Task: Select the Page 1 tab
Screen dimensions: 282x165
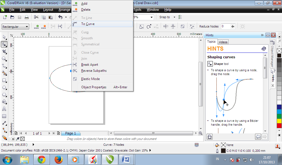Action: pyautogui.click(x=70, y=133)
